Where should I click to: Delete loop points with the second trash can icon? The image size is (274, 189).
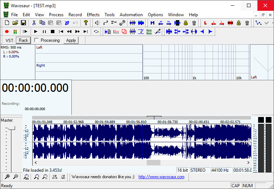click(x=247, y=23)
